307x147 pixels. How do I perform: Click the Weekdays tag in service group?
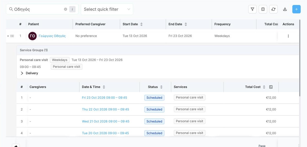[x=60, y=60]
